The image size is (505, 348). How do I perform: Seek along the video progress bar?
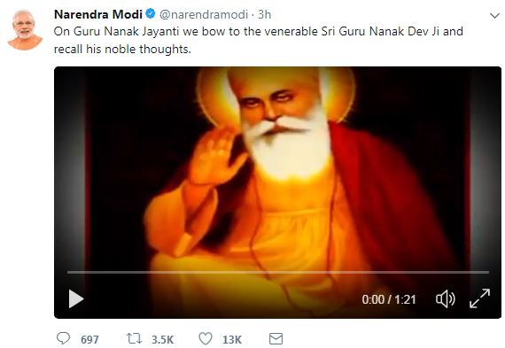tap(278, 273)
